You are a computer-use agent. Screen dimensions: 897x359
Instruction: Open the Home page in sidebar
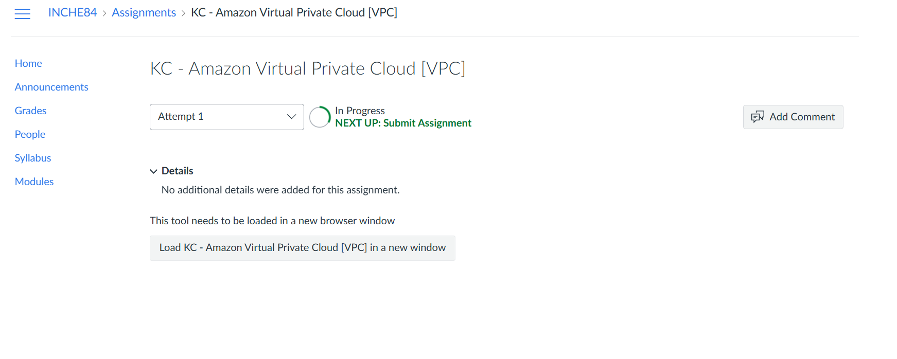pyautogui.click(x=28, y=63)
